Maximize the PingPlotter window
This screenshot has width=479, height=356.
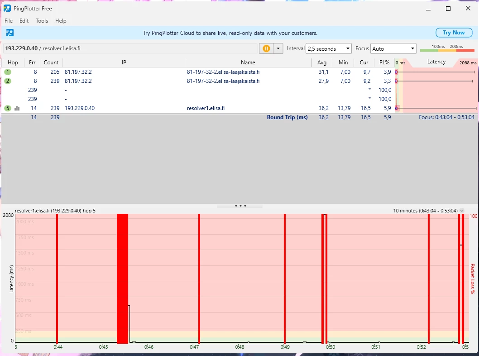(448, 9)
